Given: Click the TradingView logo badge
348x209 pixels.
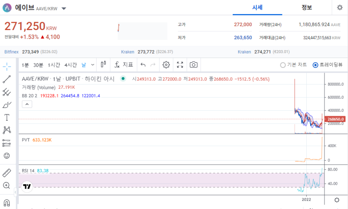Looking at the screenshot, I should point(27,186).
